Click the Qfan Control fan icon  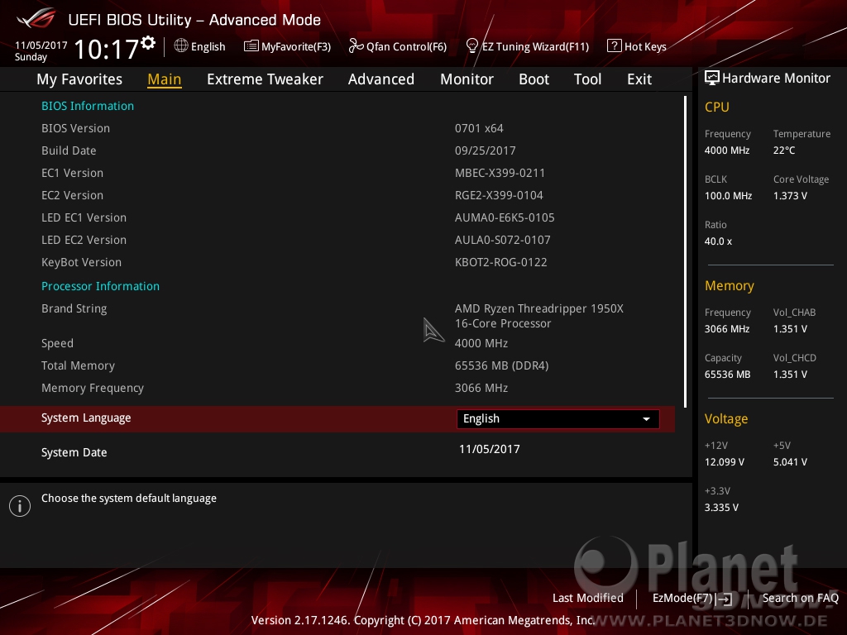coord(356,46)
